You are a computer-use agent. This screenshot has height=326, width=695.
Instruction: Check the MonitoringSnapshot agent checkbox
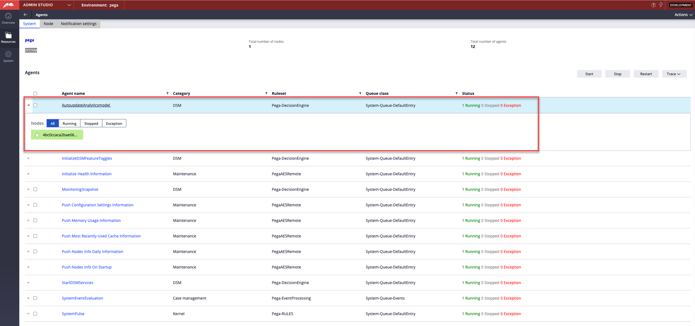click(x=35, y=189)
